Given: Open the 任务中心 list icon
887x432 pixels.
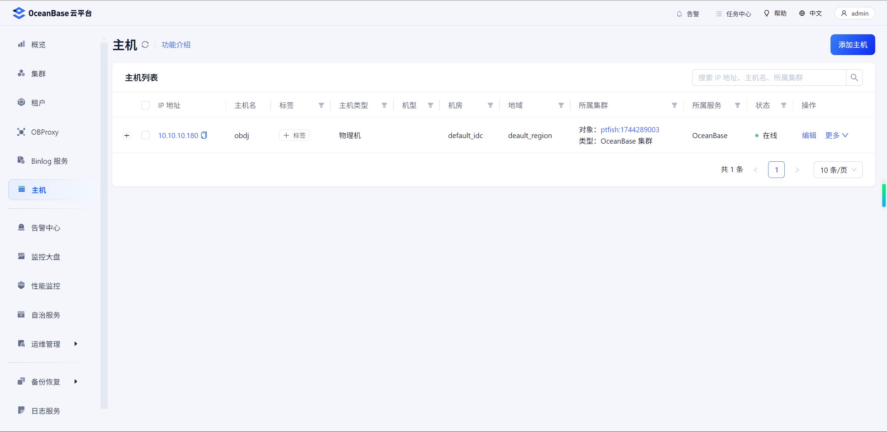Looking at the screenshot, I should click(x=719, y=14).
